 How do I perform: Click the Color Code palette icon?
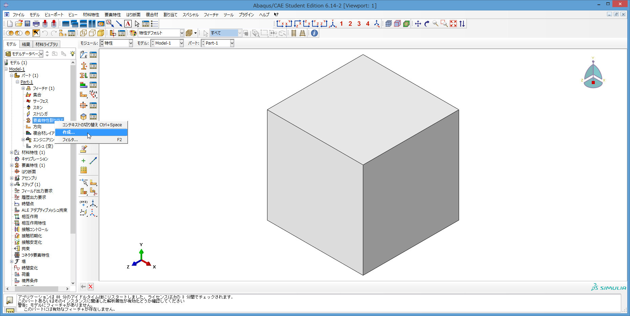click(133, 33)
